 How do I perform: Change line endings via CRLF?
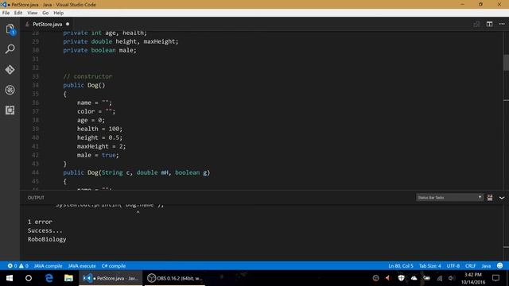pyautogui.click(x=470, y=266)
